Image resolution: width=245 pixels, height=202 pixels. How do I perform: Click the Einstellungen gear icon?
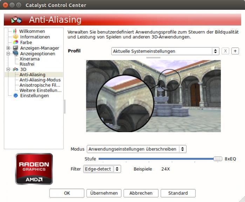[15, 96]
